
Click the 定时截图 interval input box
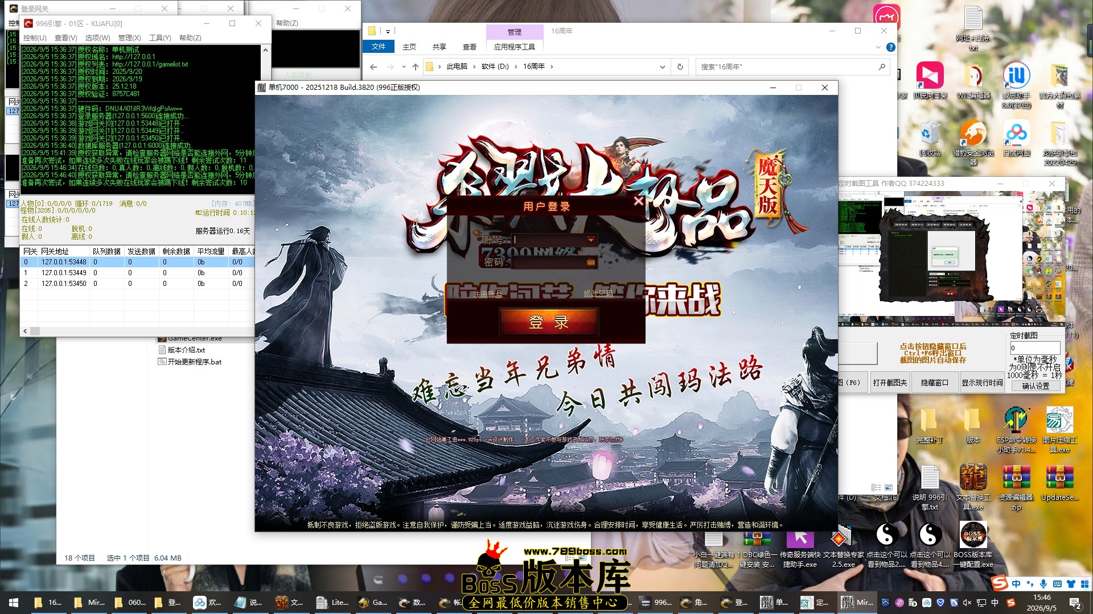click(1035, 348)
